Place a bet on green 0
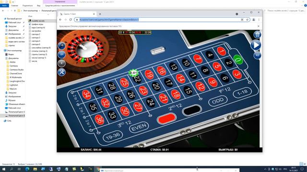The width and height of the screenshot is (307, 172). click(238, 59)
